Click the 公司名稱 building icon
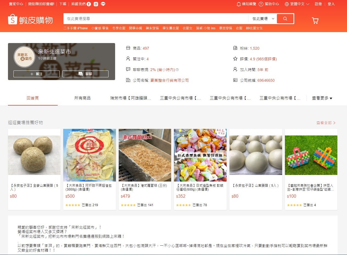The width and height of the screenshot is (347, 255). click(x=128, y=80)
